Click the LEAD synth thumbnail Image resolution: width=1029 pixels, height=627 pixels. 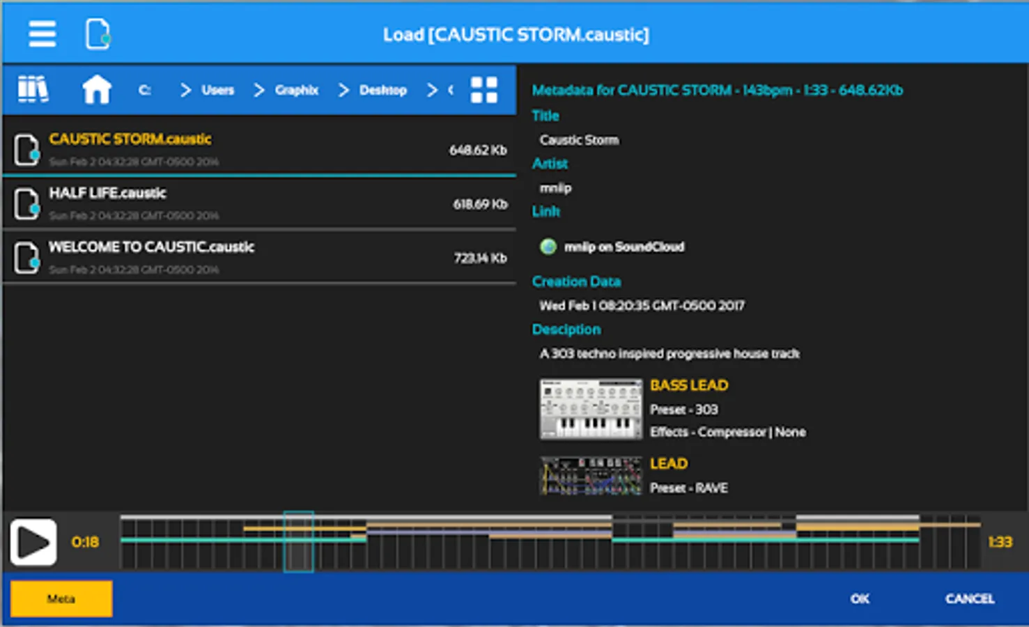(591, 476)
